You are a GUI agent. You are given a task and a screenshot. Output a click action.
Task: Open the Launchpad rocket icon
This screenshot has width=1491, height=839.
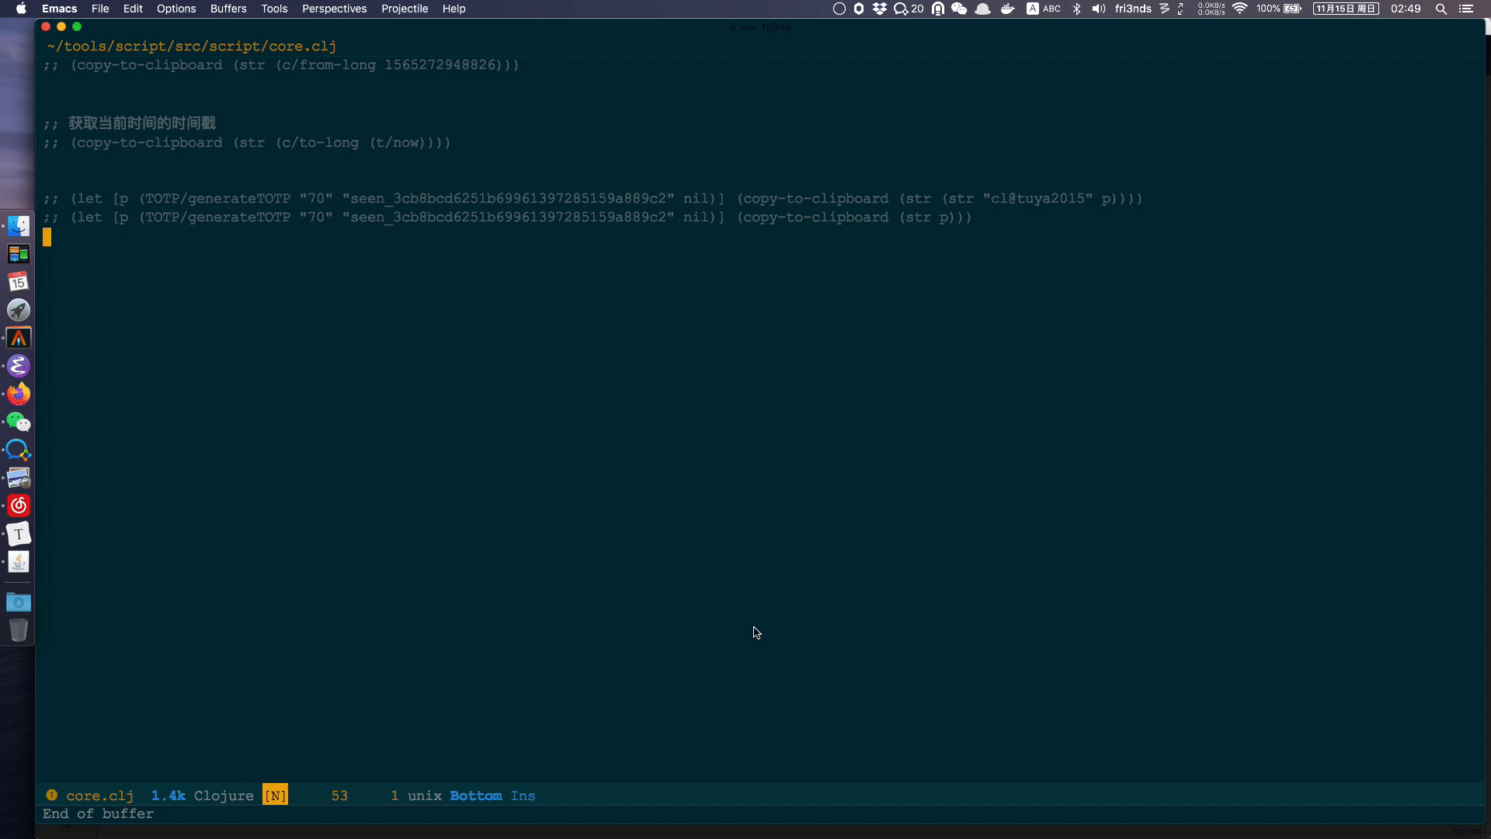point(19,310)
